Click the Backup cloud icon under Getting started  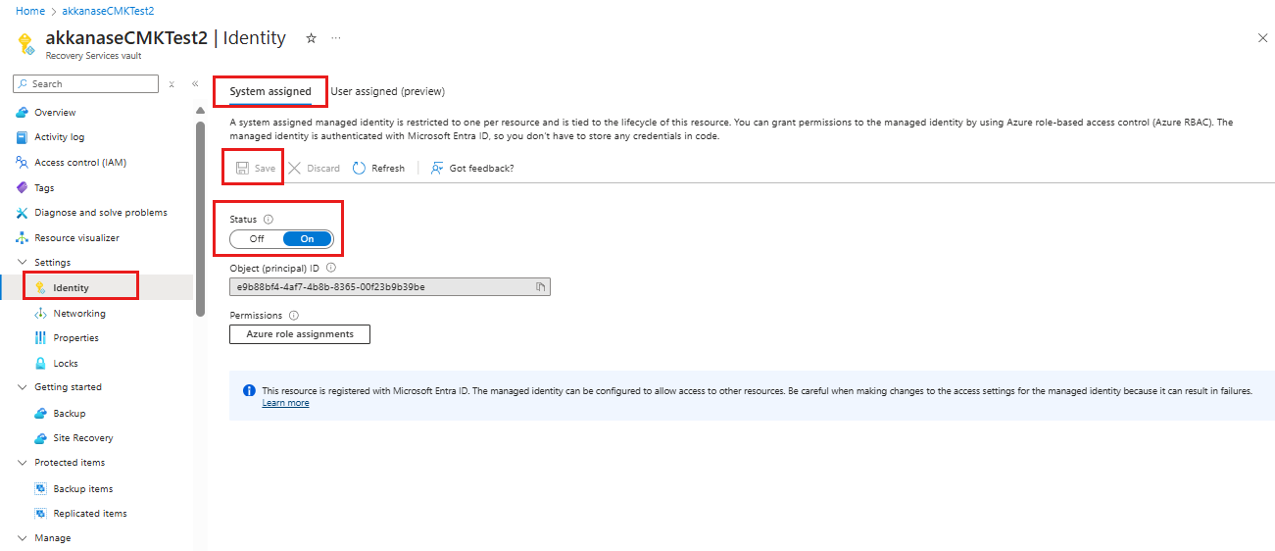pyautogui.click(x=40, y=414)
